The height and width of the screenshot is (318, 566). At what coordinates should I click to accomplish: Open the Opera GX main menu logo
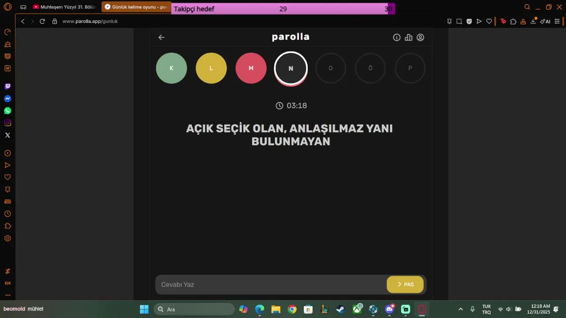coord(8,7)
